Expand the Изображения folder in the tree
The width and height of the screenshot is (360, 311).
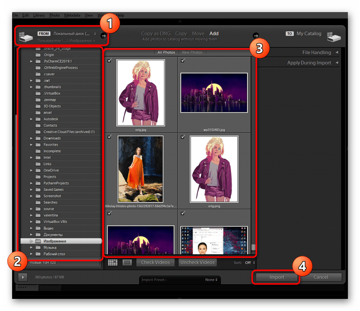pyautogui.click(x=31, y=241)
